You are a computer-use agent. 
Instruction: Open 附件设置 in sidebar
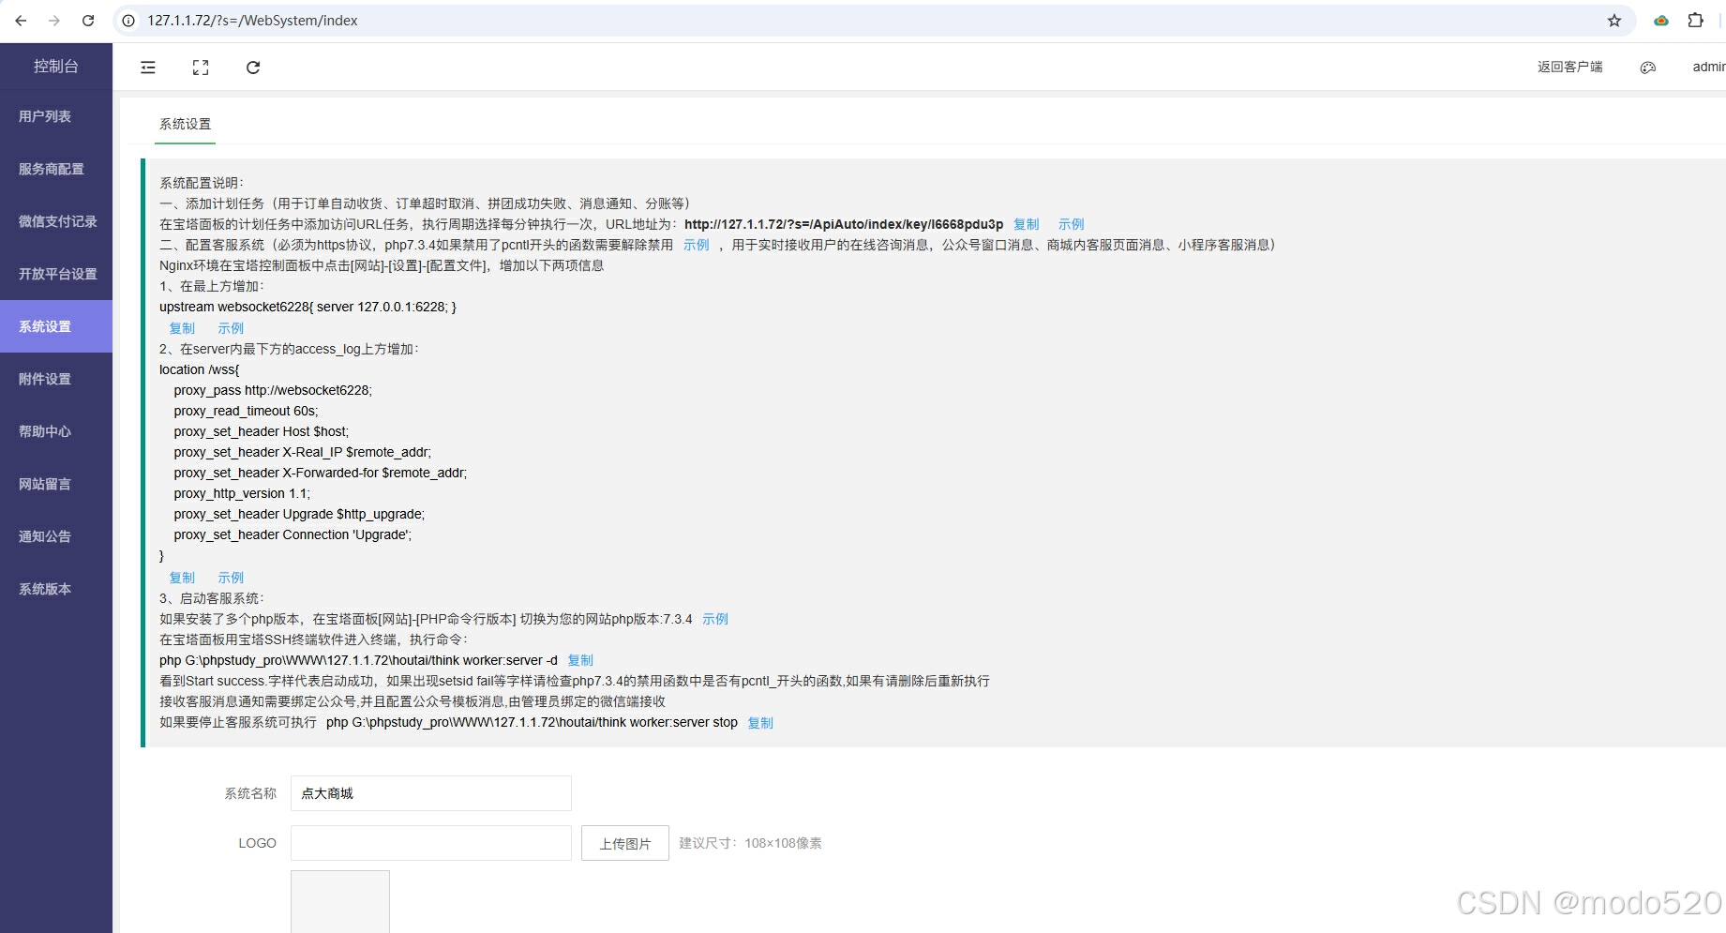click(56, 379)
